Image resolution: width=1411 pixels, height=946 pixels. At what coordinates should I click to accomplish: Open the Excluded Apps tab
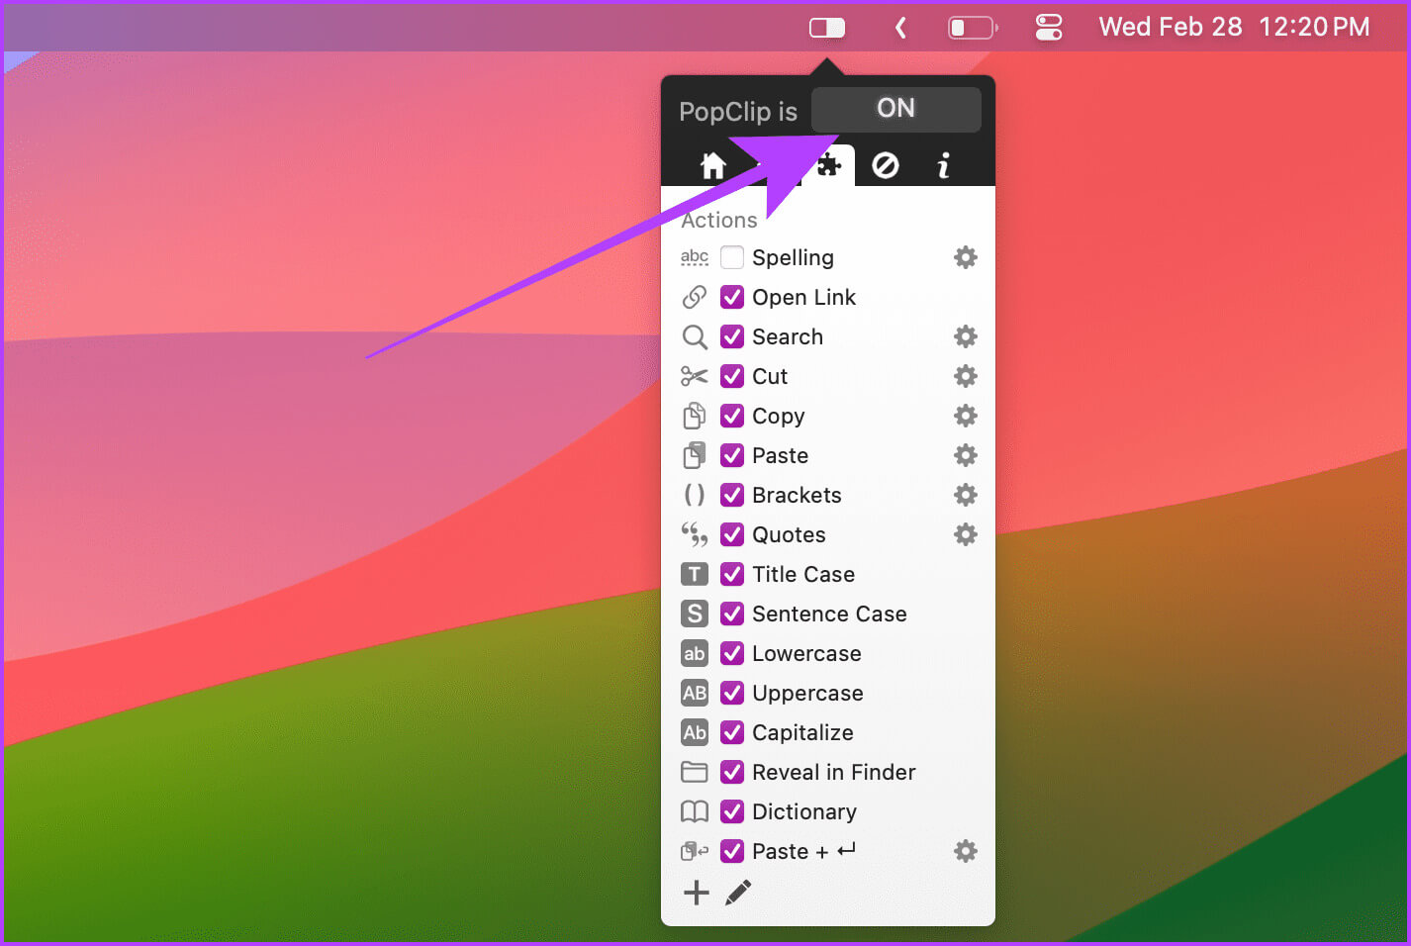pyautogui.click(x=886, y=165)
